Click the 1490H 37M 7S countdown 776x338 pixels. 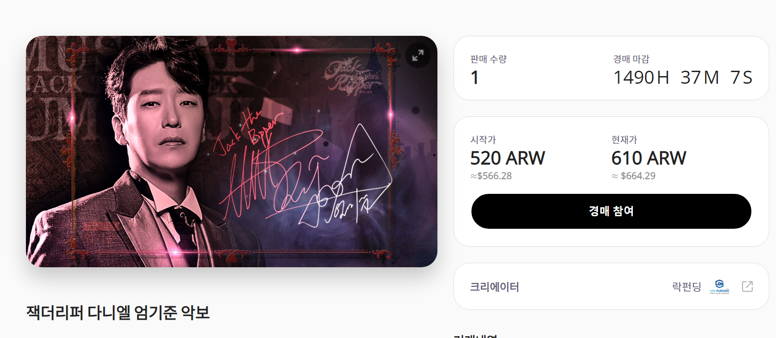coord(683,77)
